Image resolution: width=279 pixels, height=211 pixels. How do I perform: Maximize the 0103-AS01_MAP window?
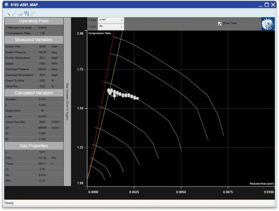(267, 5)
